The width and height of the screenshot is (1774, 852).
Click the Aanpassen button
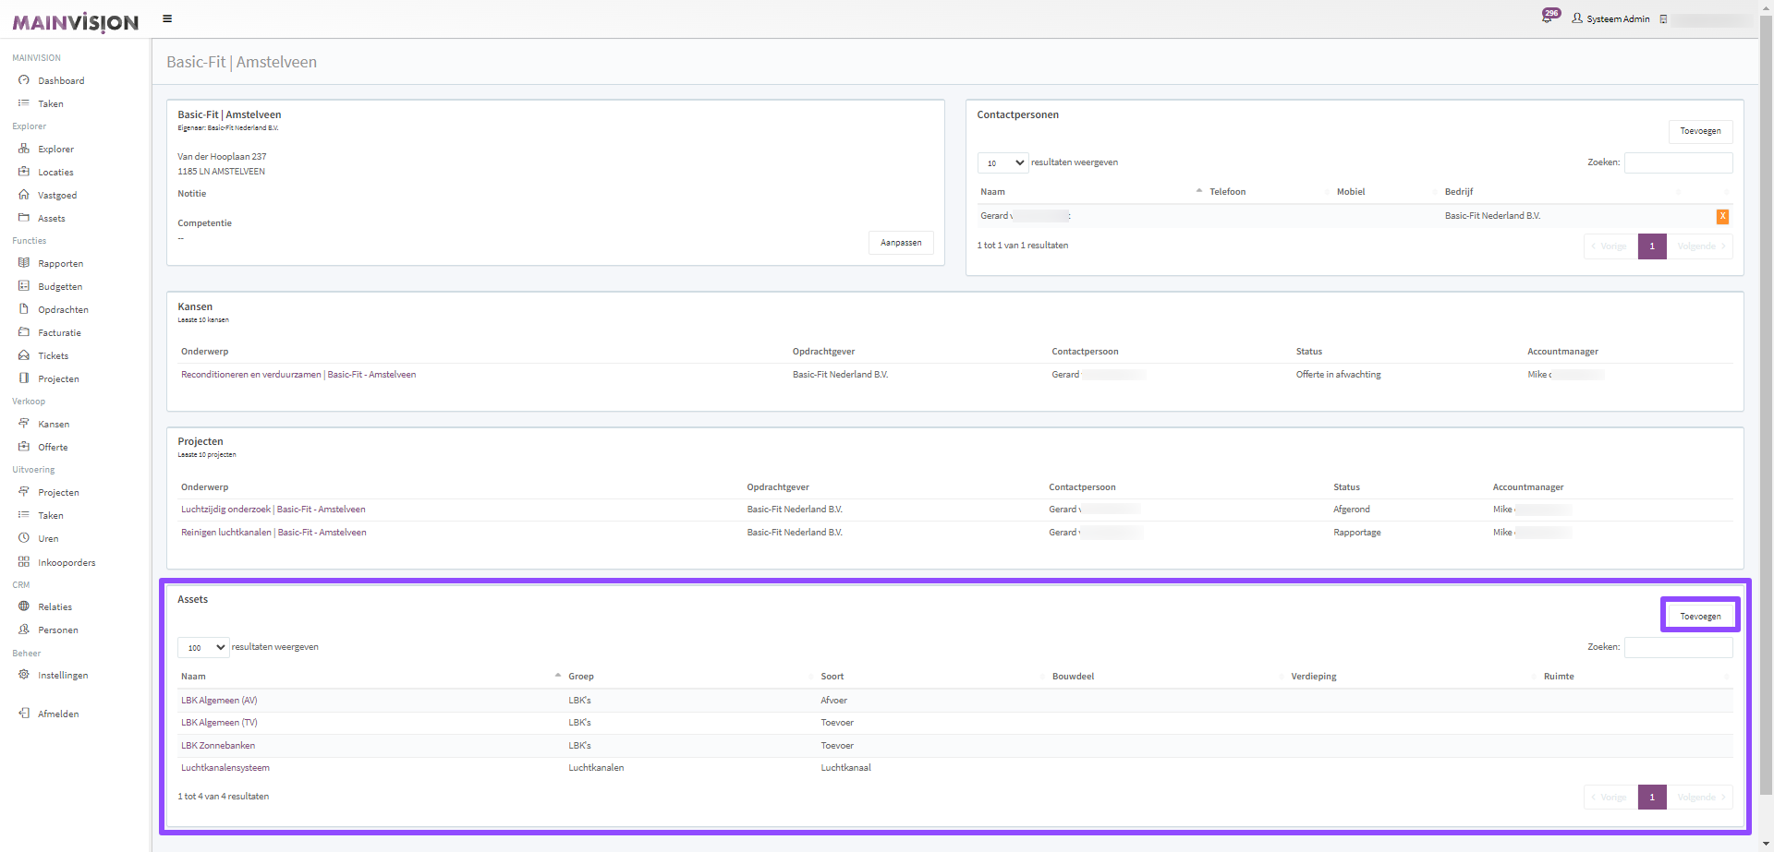tap(901, 243)
